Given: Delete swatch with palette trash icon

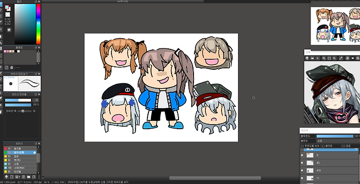Looking at the screenshot, I should point(11,67).
